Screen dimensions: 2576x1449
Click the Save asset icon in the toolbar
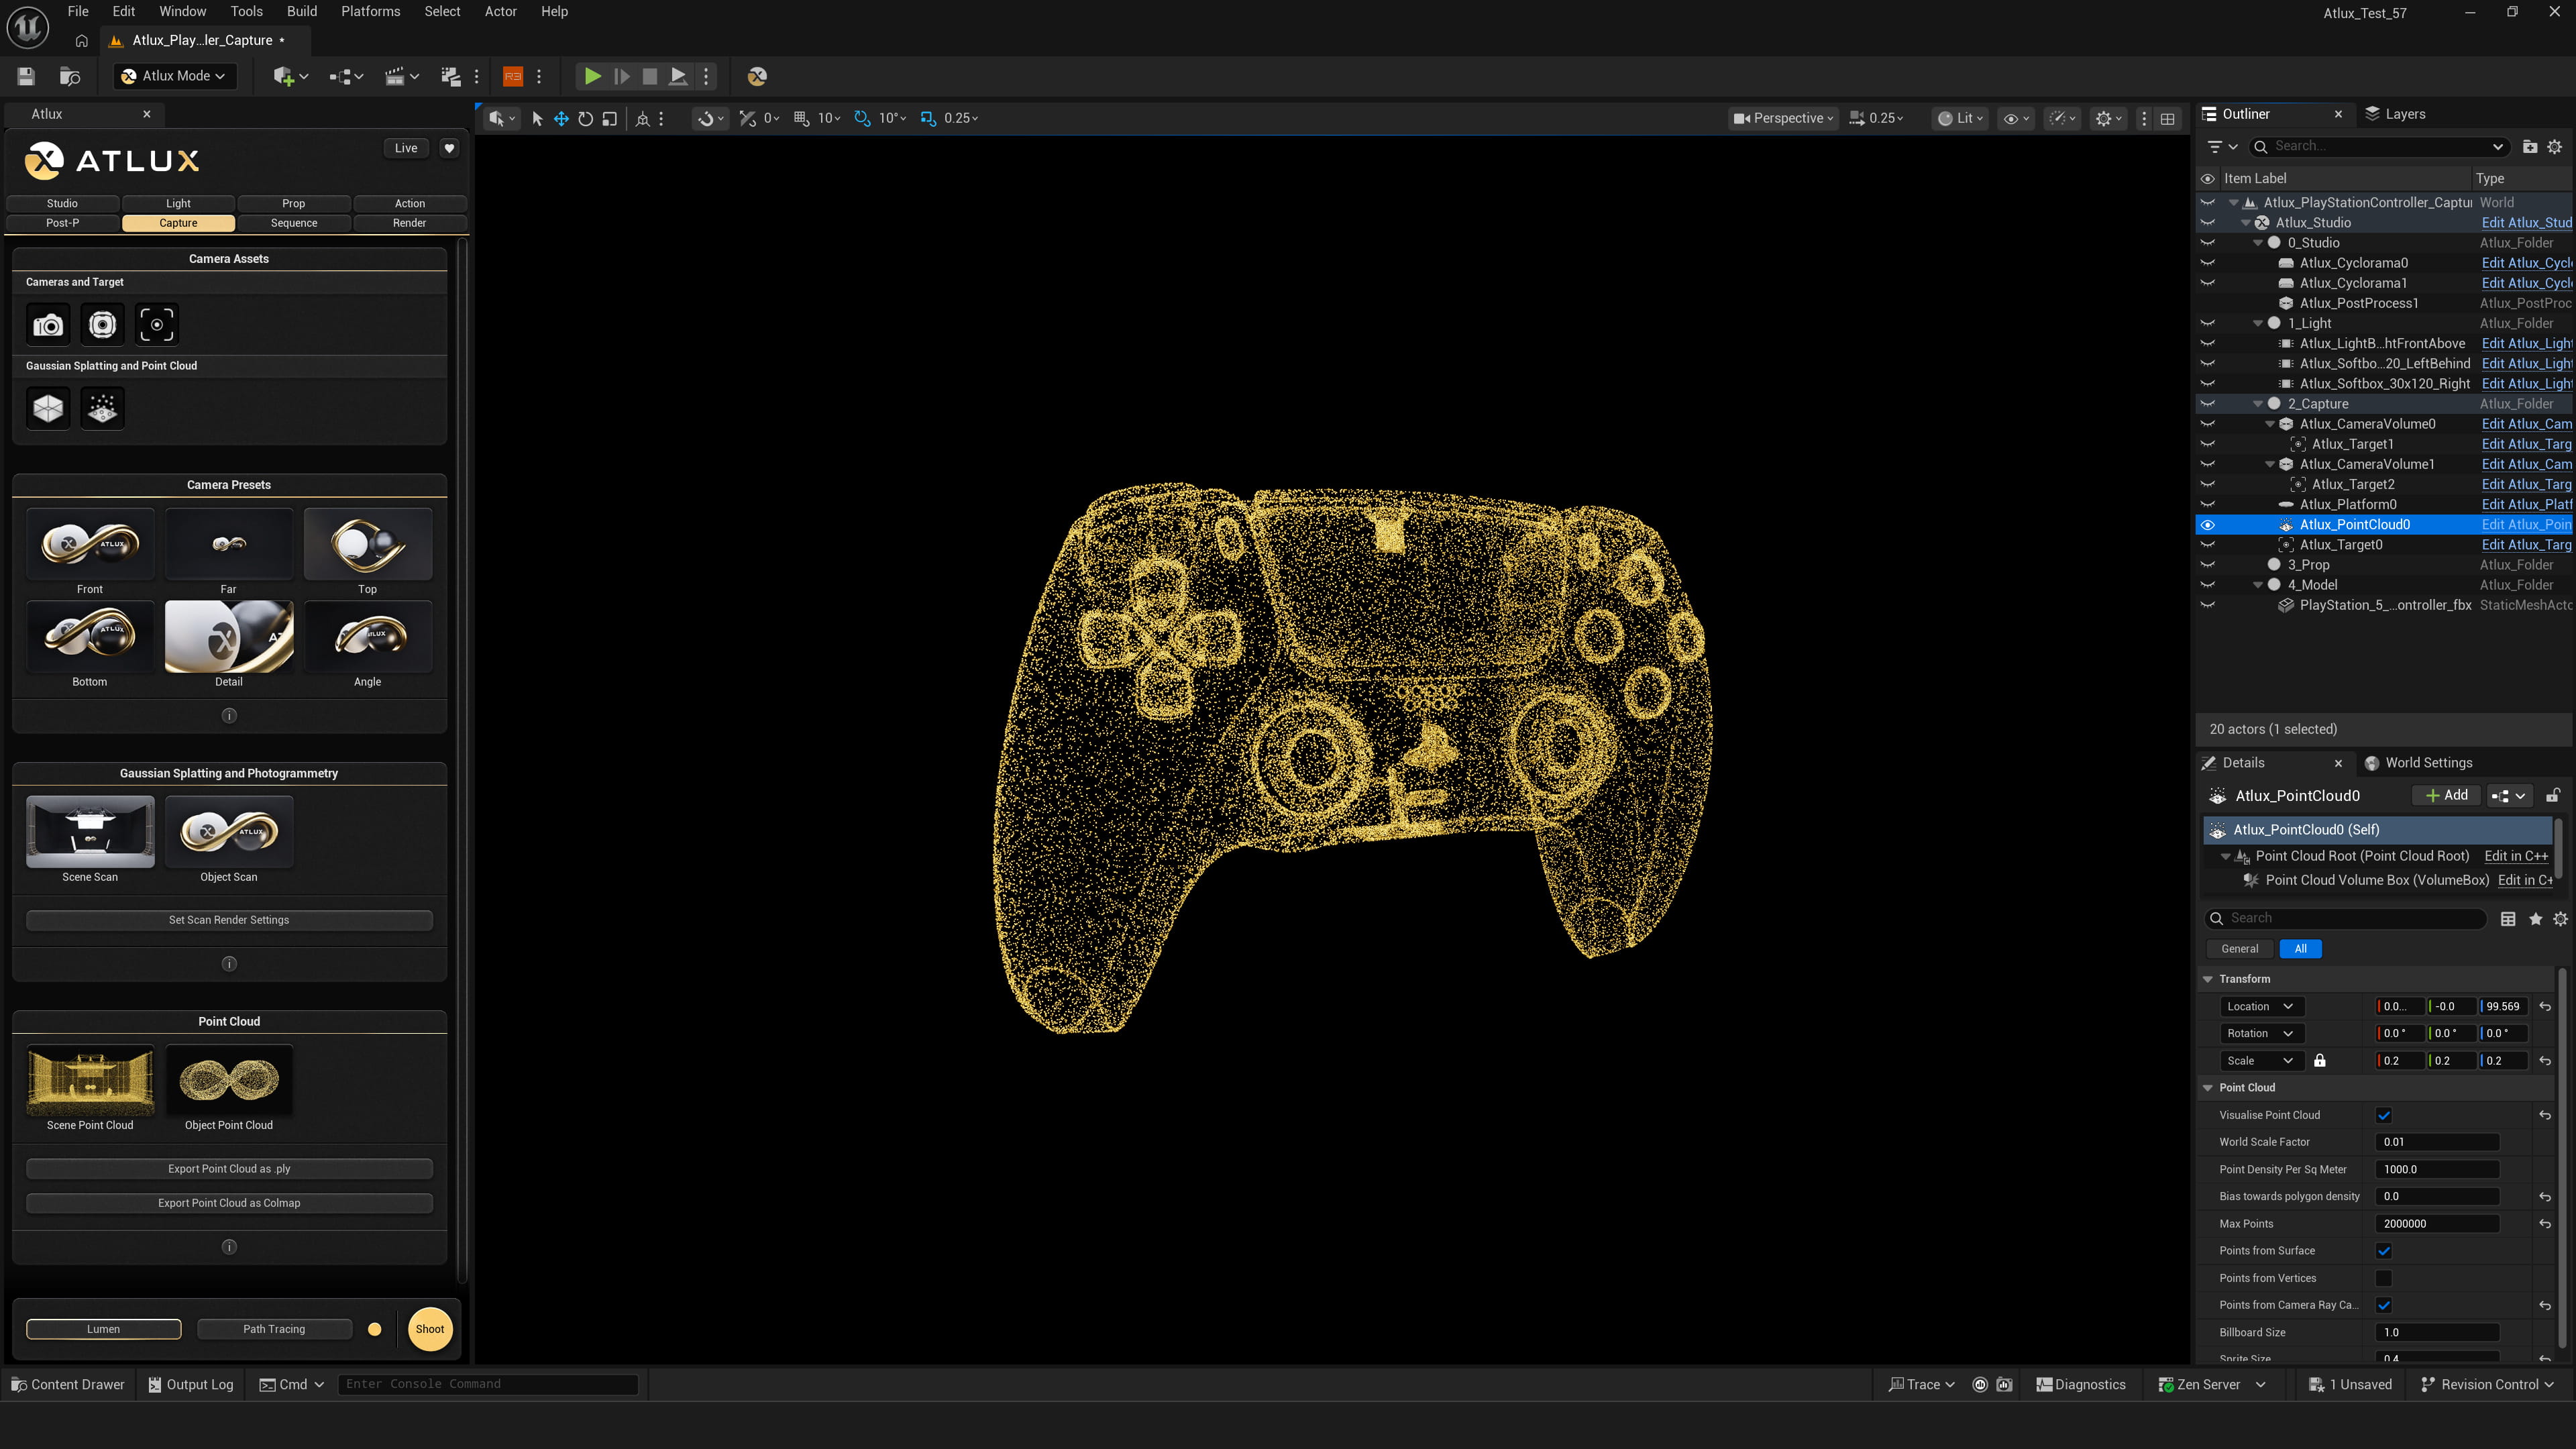pyautogui.click(x=25, y=76)
